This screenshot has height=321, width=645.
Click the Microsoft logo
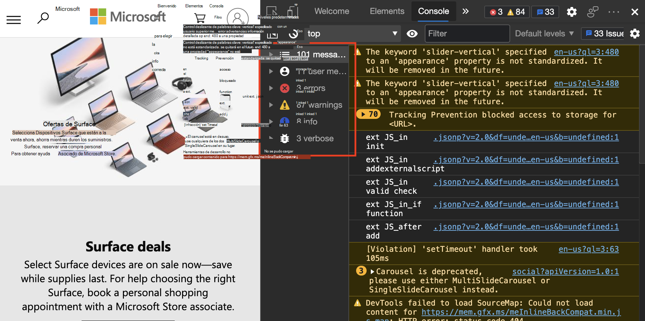point(127,16)
